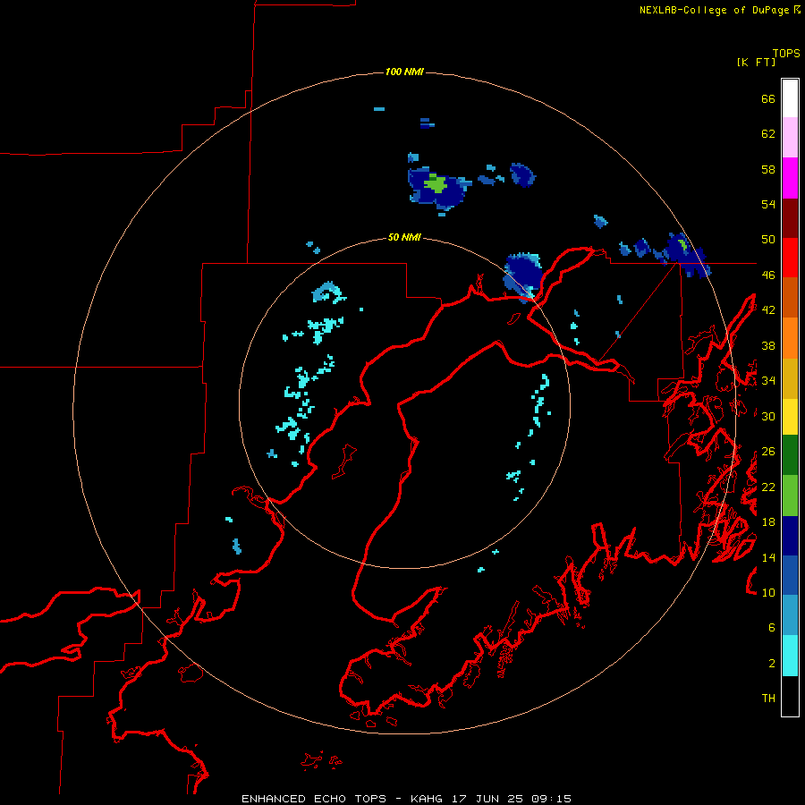
Task: Select the navy 22 kft legend swatch
Action: (790, 536)
